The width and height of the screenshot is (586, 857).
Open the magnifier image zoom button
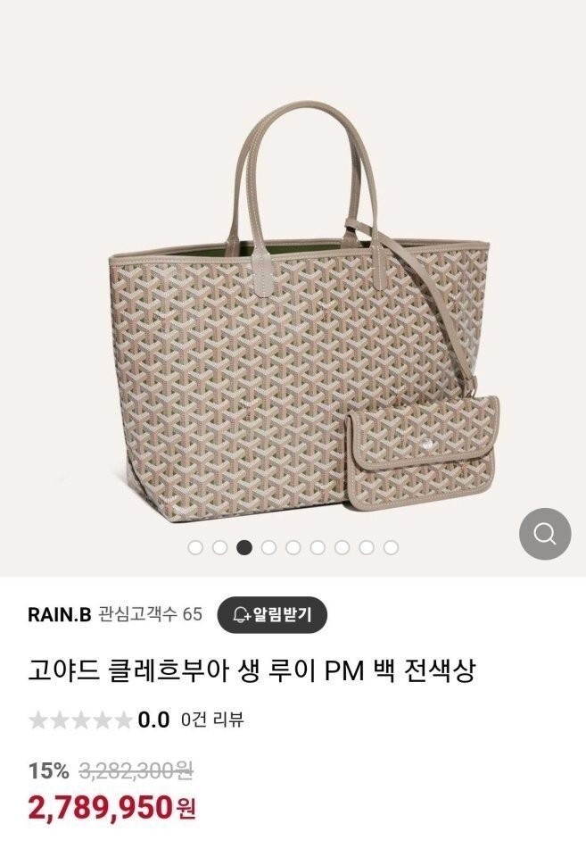[544, 534]
